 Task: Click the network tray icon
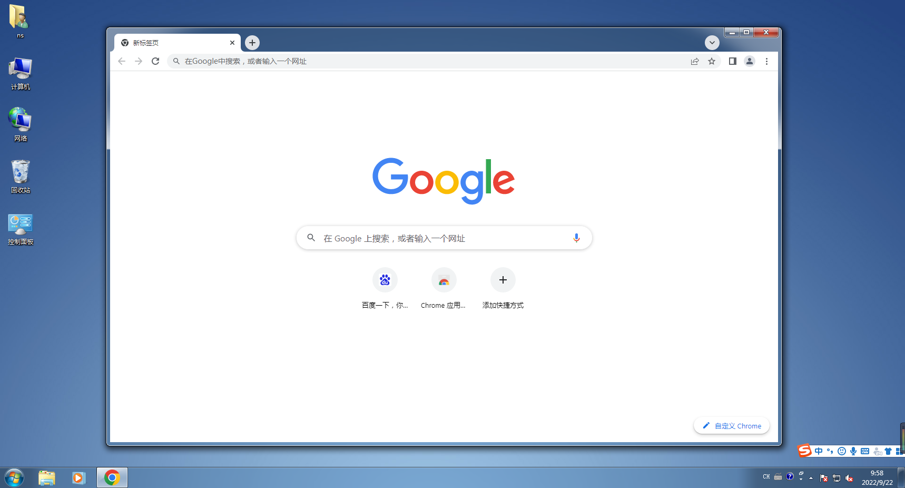coord(837,478)
